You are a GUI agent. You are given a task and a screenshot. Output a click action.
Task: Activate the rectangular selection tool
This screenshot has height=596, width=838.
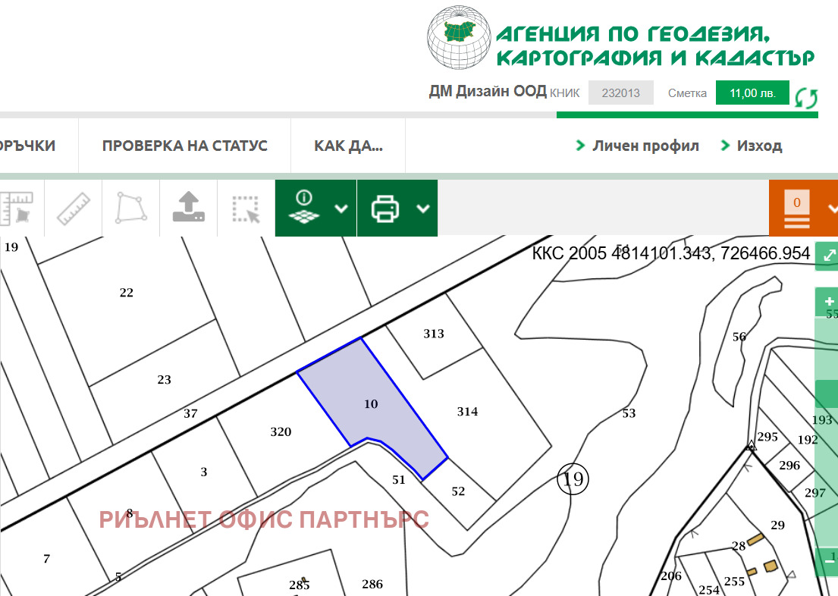coord(247,207)
